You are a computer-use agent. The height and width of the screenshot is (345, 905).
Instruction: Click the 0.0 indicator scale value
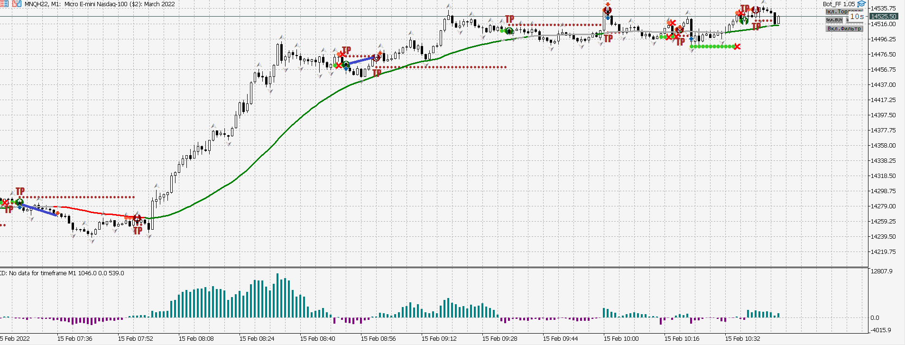point(875,318)
